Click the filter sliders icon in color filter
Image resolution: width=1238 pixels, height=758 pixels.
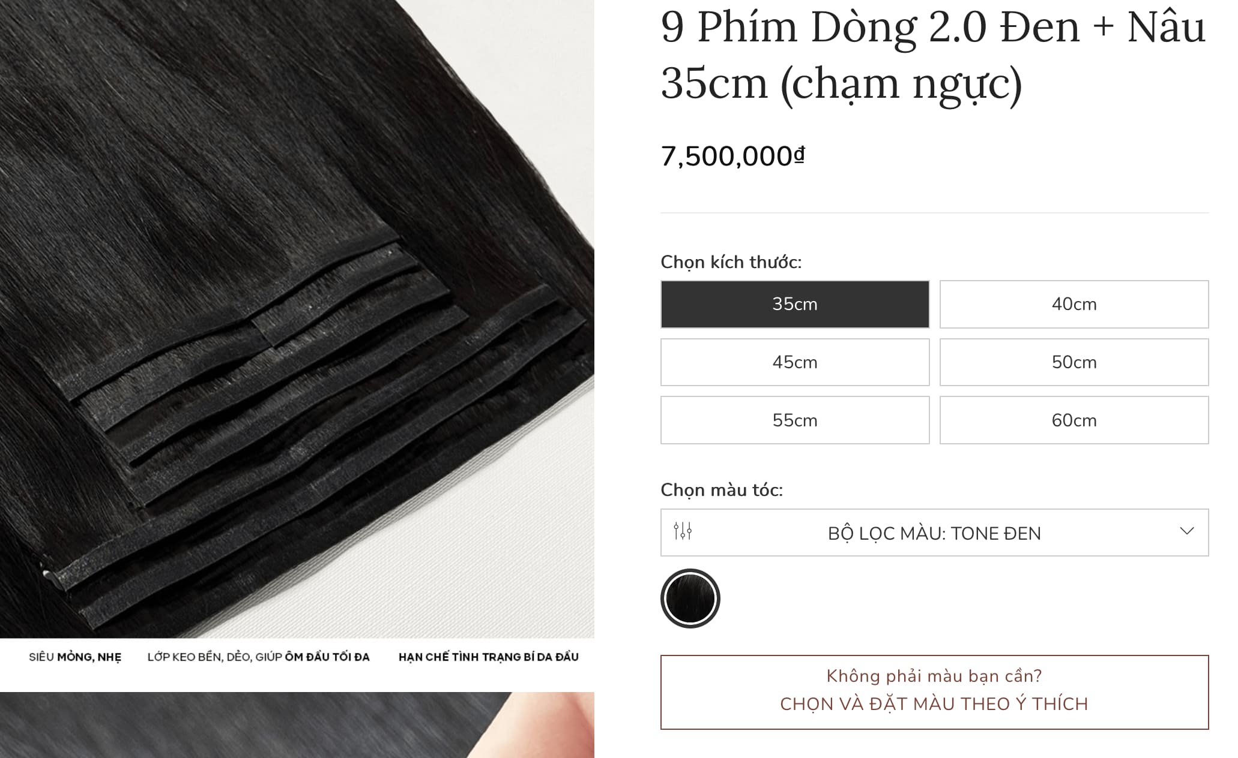[683, 531]
